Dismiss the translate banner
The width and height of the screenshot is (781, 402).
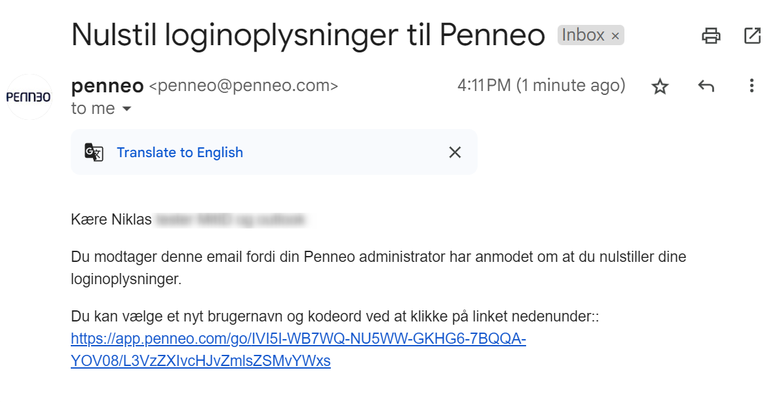click(455, 153)
